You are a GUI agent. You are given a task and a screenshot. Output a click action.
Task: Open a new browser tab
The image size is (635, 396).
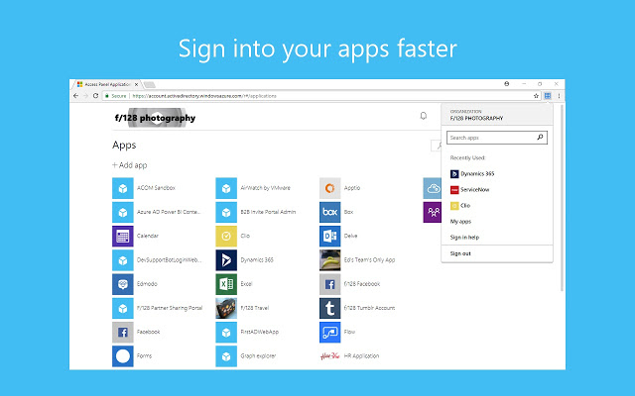pos(150,84)
